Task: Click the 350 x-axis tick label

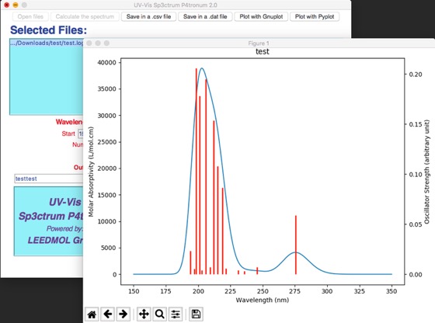Action: (391, 291)
